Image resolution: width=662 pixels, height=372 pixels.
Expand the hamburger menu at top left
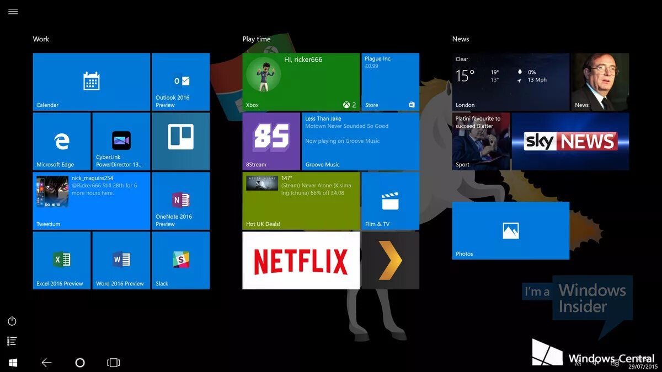pyautogui.click(x=13, y=11)
